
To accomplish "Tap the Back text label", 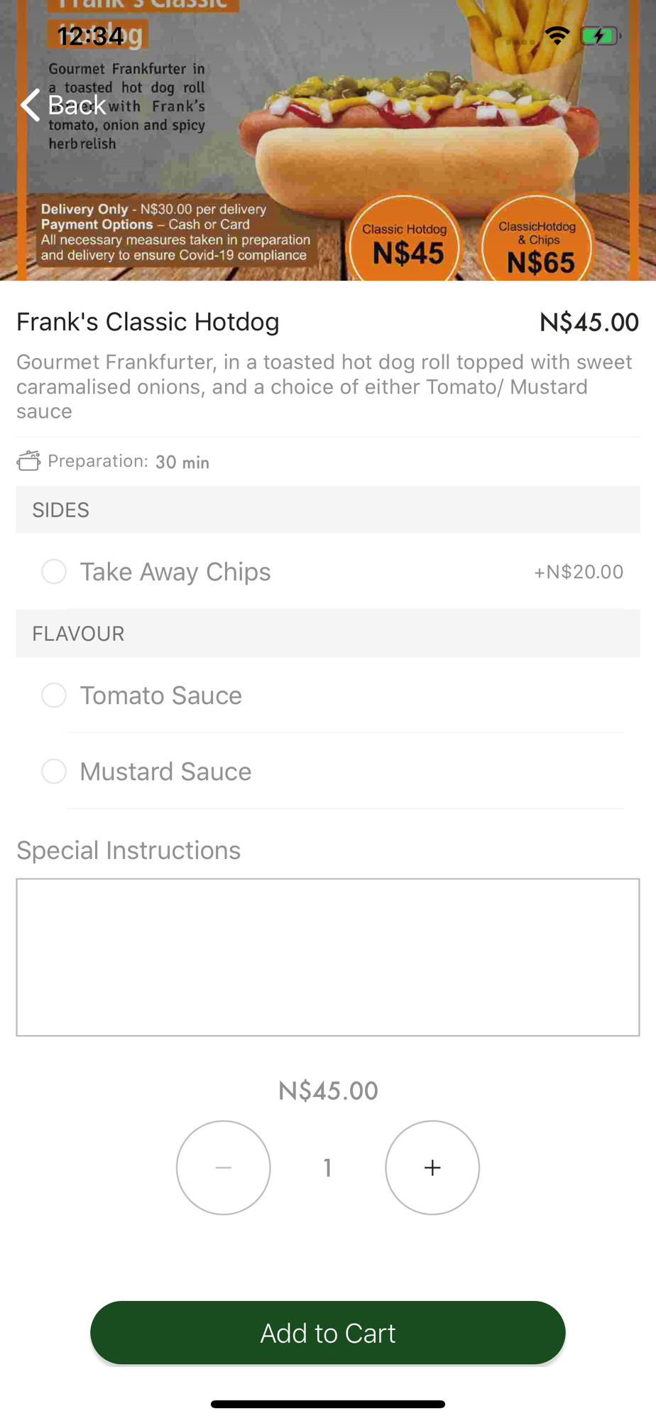I will click(x=77, y=105).
